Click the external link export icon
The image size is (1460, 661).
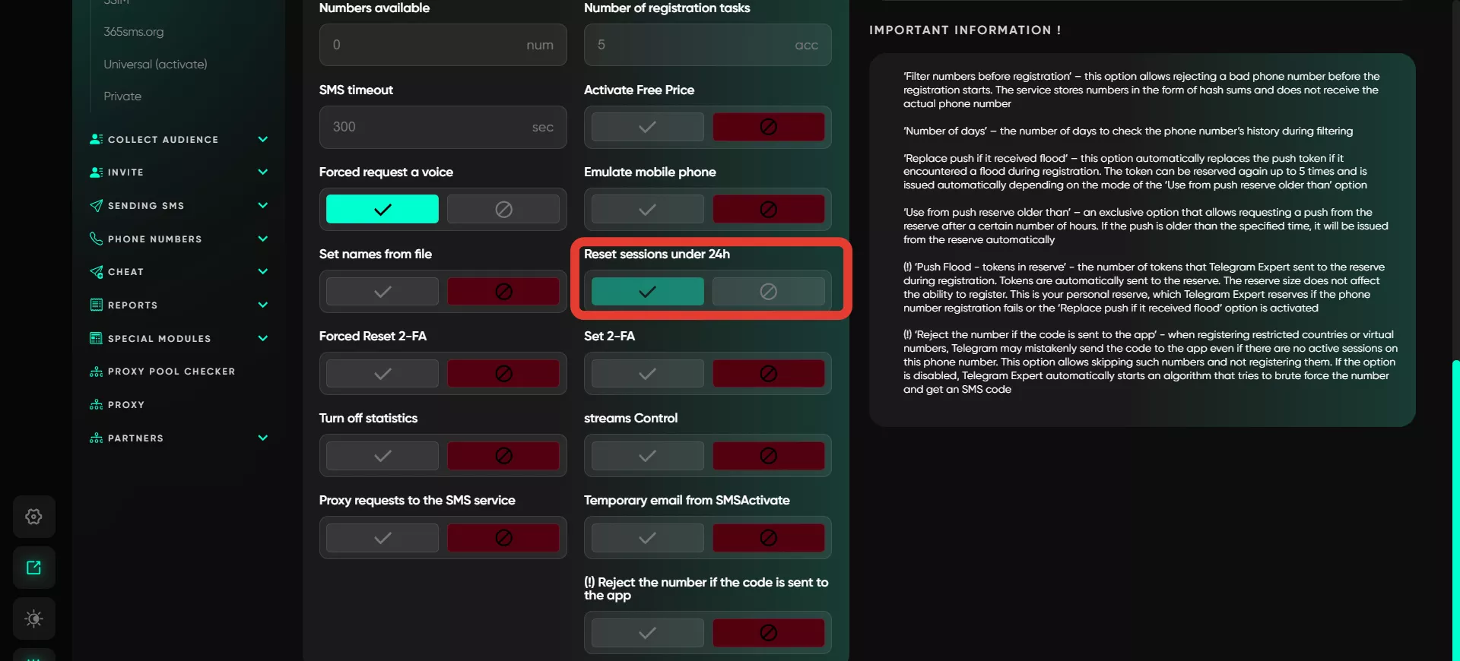pyautogui.click(x=33, y=568)
